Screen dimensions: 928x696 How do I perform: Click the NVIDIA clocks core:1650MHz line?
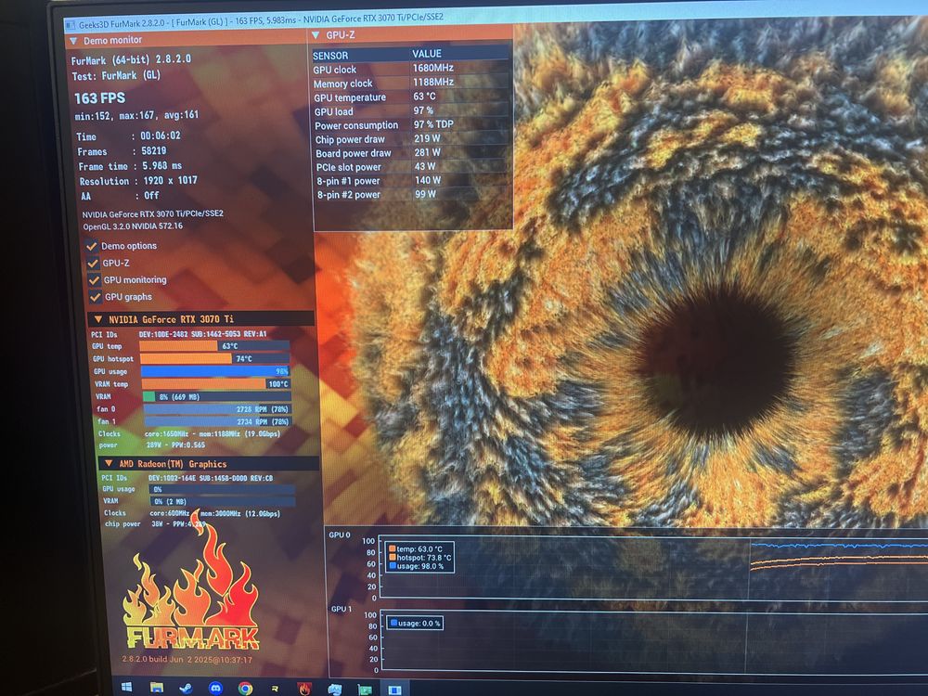pyautogui.click(x=189, y=433)
